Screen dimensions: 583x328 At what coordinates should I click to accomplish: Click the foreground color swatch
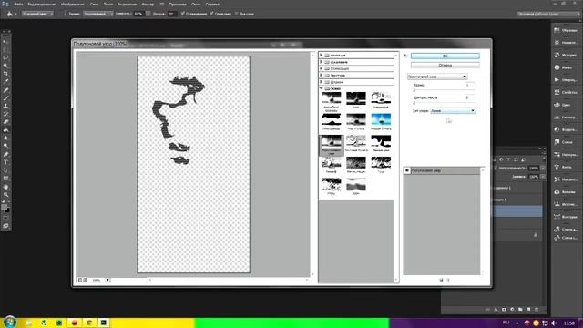pyautogui.click(x=4, y=207)
